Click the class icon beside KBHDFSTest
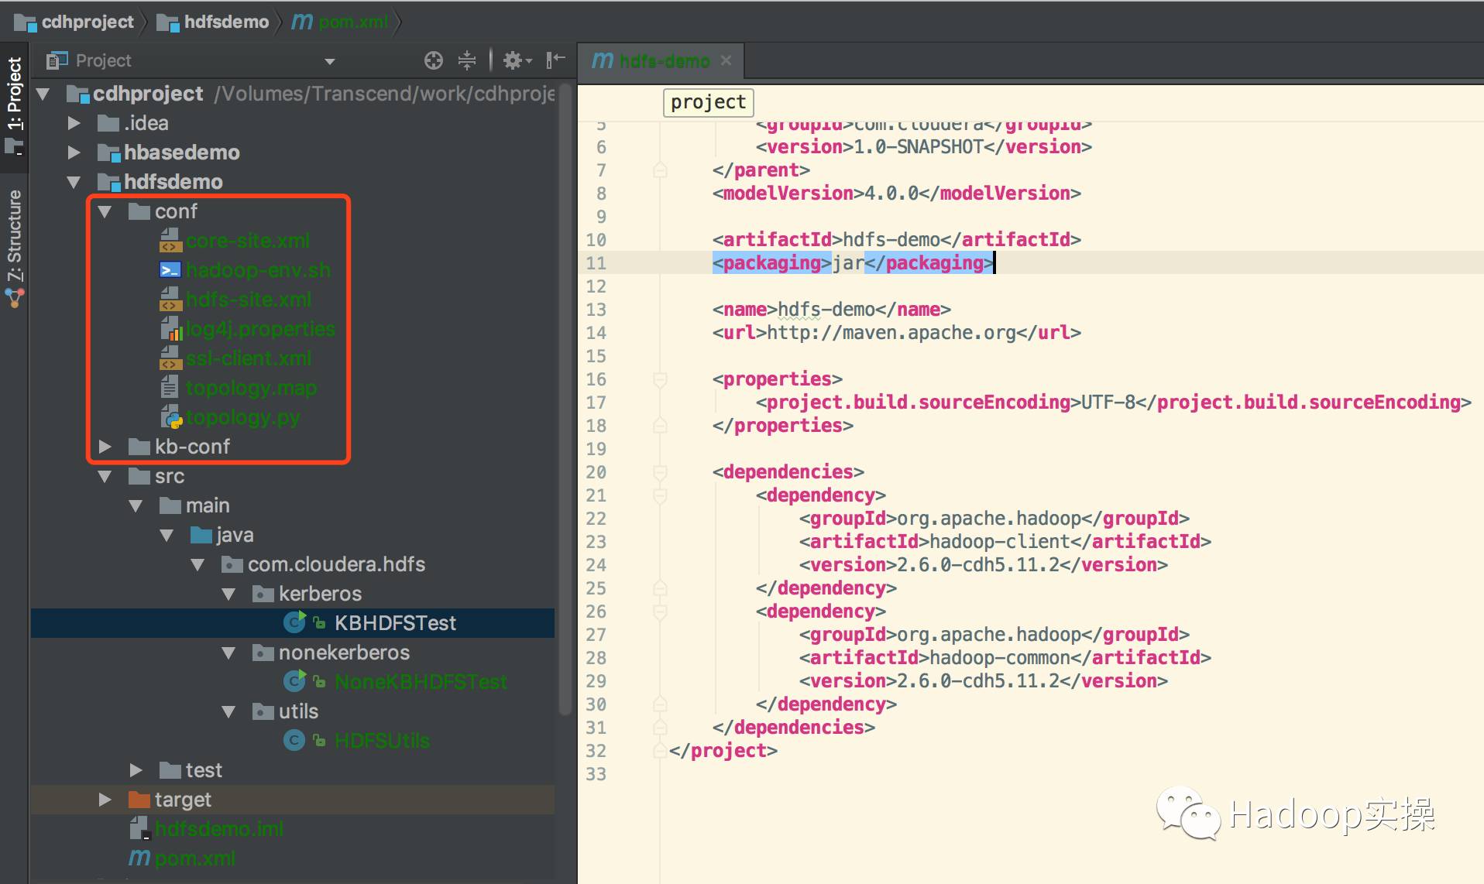This screenshot has width=1484, height=884. [294, 622]
